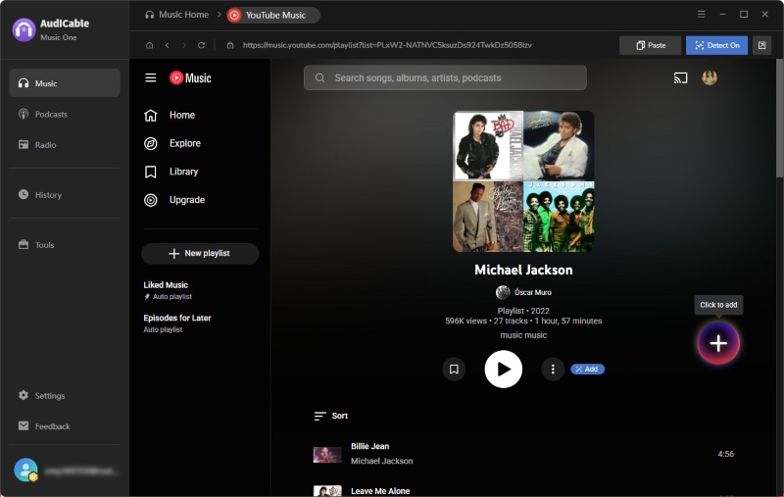
Task: Click the round plus Click to add button
Action: (718, 343)
